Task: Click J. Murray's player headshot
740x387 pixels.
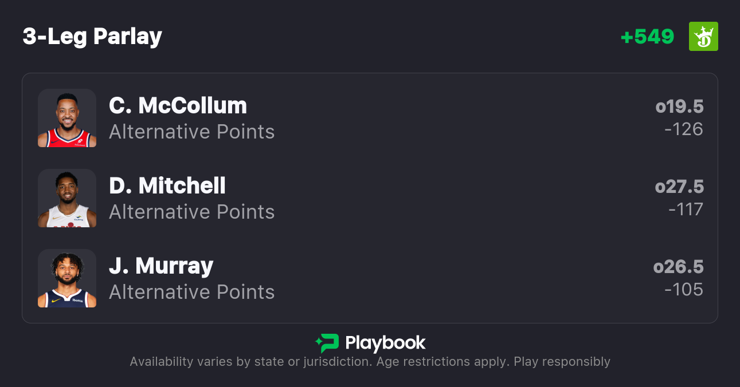Action: click(x=67, y=278)
